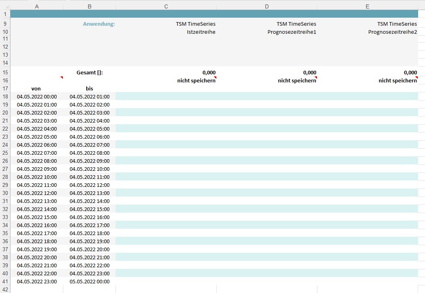Click the 0,000 total in column D
This screenshot has width=425, height=293.
309,73
